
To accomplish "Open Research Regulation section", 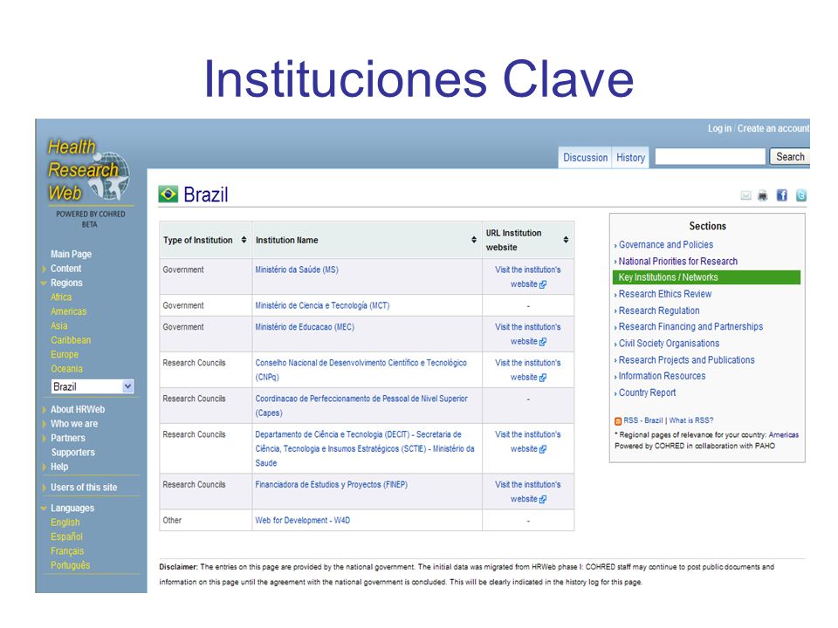I will (659, 311).
